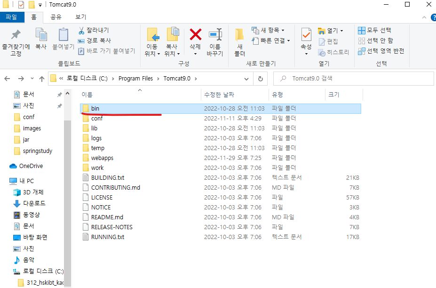Open the New item (새 항목) dropdown
Screen dimensions: 436x288
[x=268, y=30]
